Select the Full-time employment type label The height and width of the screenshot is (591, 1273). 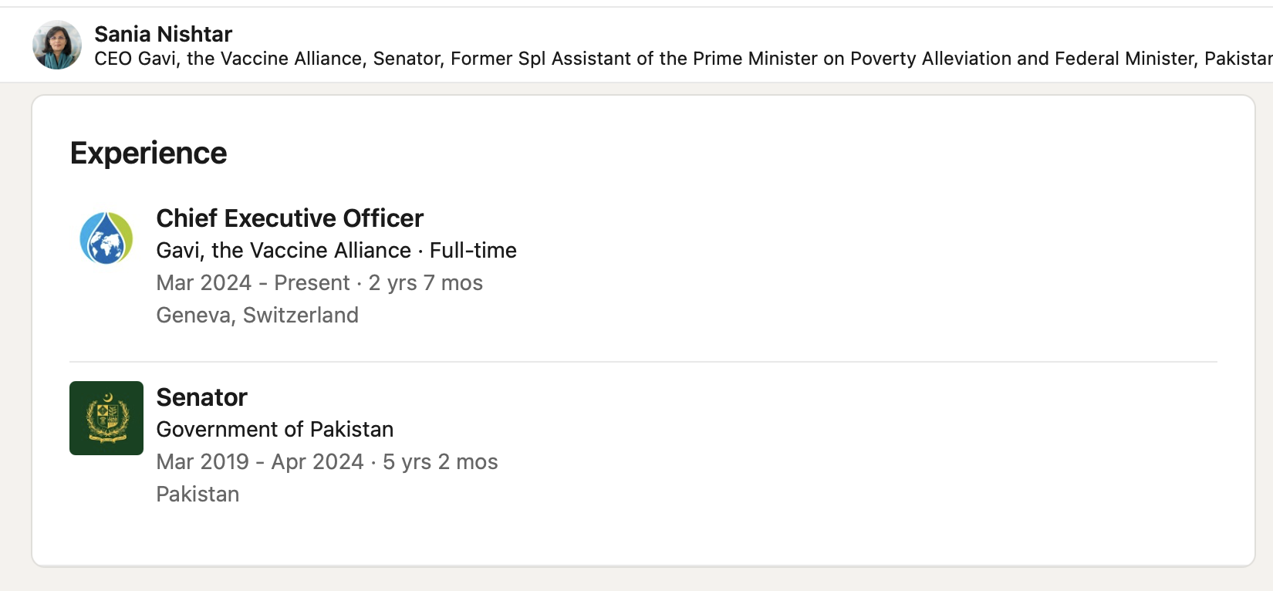pyautogui.click(x=473, y=250)
